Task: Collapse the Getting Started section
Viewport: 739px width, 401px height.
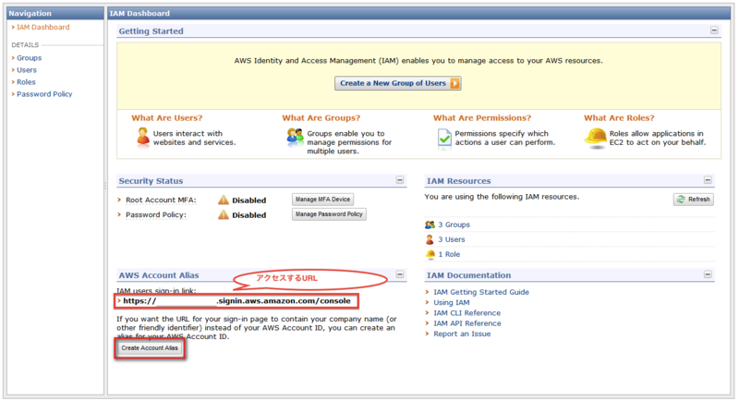Action: point(714,30)
